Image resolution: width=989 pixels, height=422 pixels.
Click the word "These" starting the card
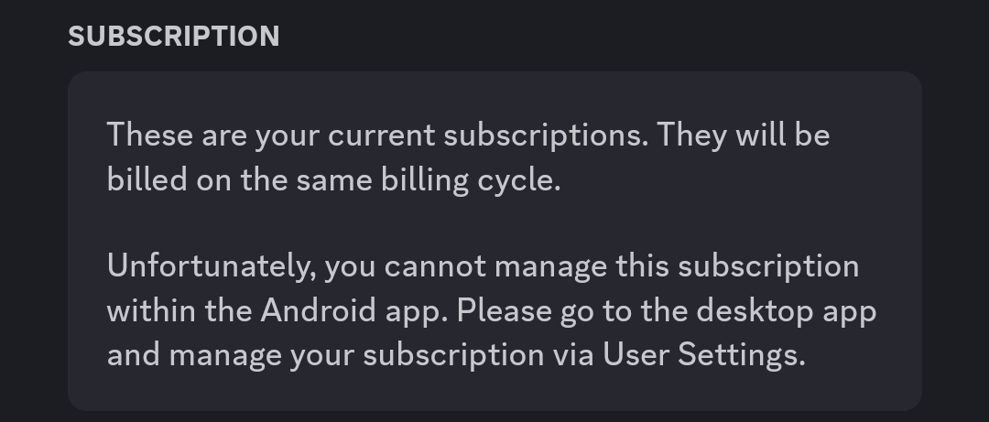pyautogui.click(x=147, y=135)
